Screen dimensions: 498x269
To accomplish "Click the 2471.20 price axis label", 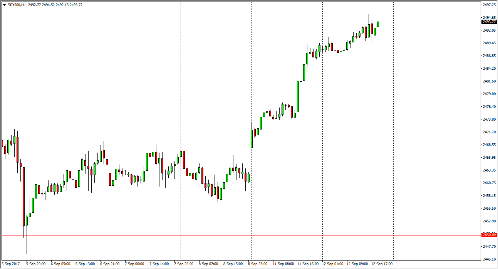I will coord(489,132).
